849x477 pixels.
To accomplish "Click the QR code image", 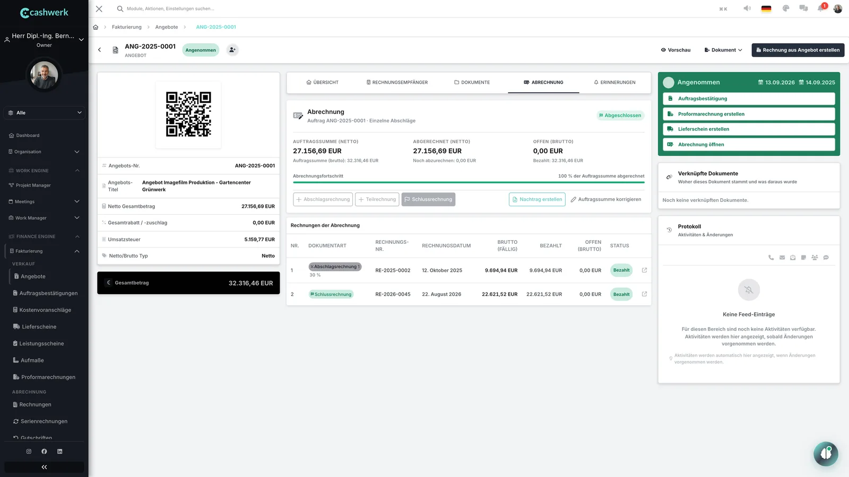I will (x=188, y=114).
